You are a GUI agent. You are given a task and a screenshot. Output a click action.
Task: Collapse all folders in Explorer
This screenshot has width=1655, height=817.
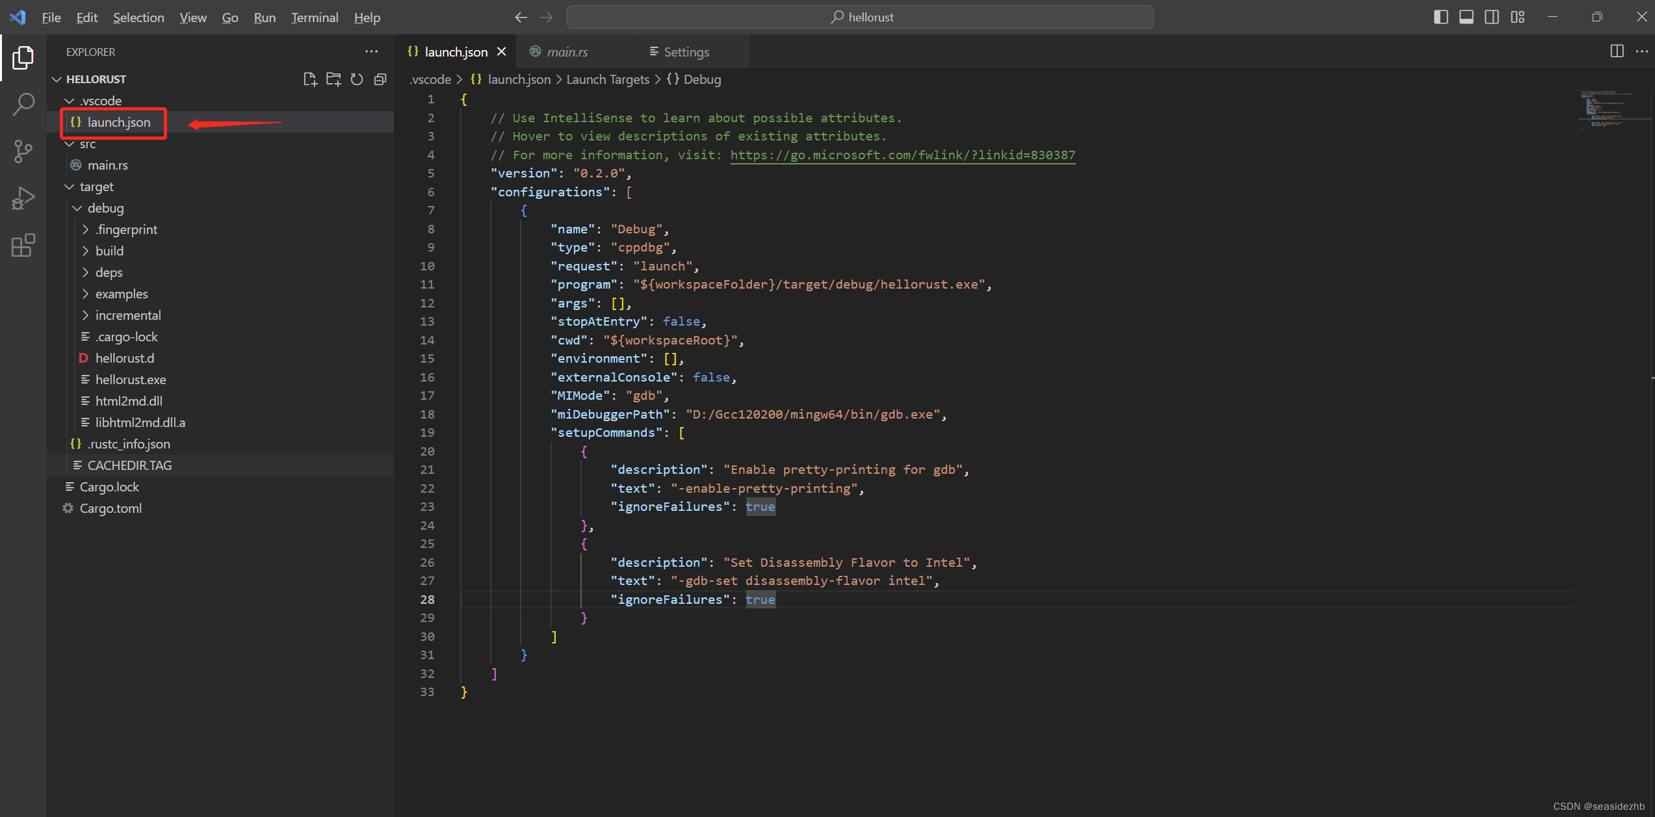pyautogui.click(x=380, y=79)
